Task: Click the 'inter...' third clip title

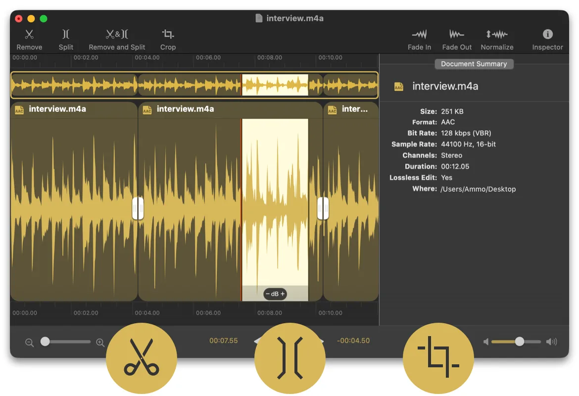Action: pyautogui.click(x=354, y=109)
